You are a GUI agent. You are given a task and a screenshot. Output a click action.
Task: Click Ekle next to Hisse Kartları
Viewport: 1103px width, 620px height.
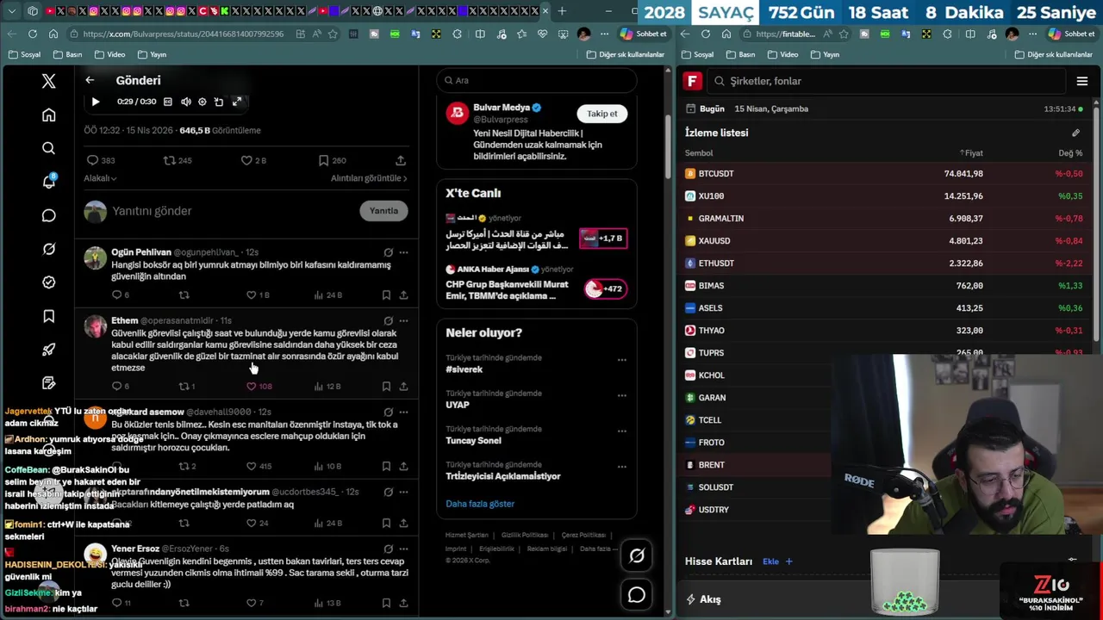pos(776,561)
